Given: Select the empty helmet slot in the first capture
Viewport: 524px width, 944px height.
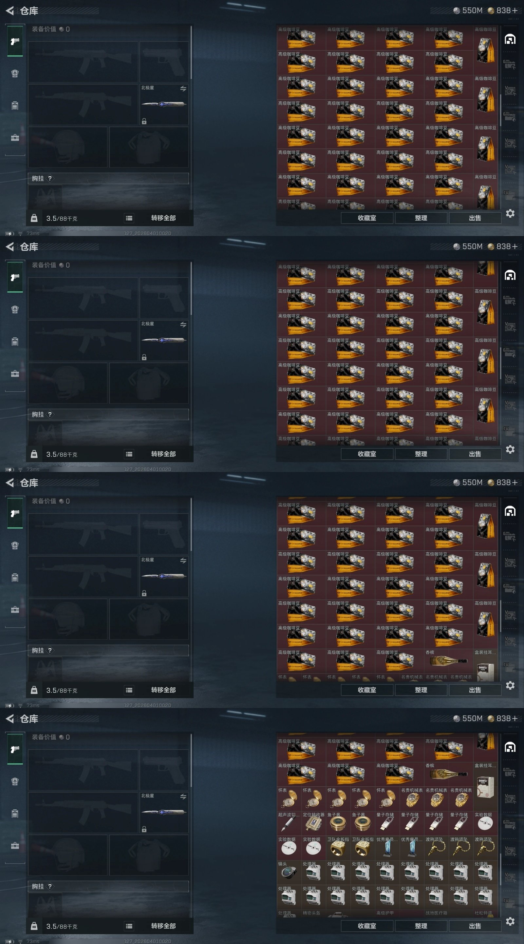Looking at the screenshot, I should click(68, 147).
